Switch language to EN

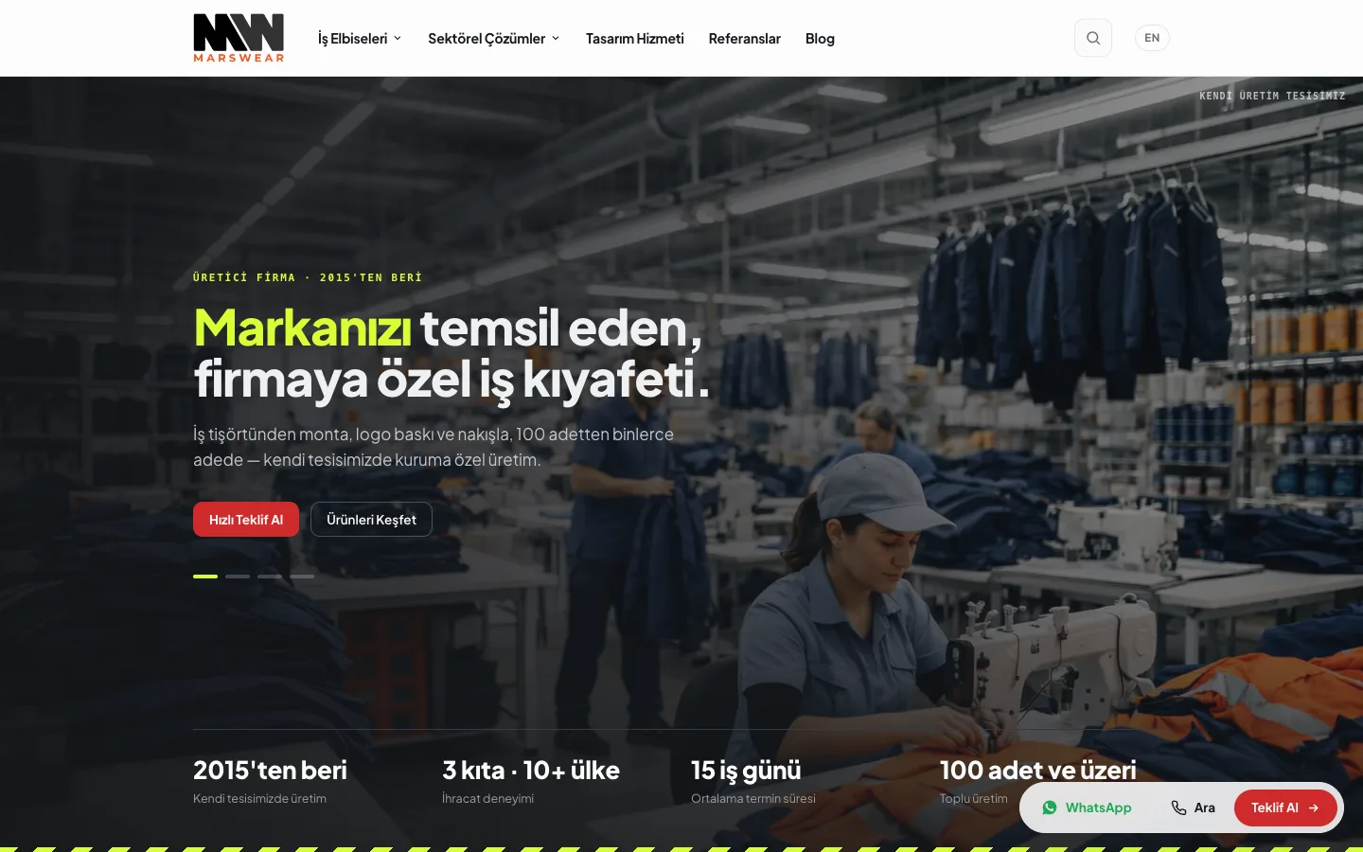click(x=1152, y=38)
